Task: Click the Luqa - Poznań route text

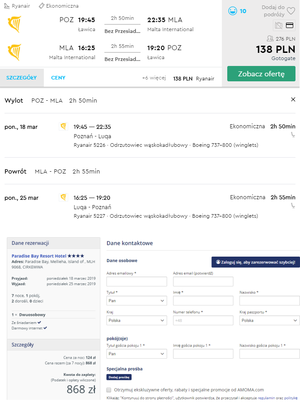Action: coord(92,207)
